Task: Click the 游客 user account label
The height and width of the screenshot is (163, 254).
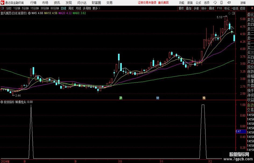Action: click(243, 3)
